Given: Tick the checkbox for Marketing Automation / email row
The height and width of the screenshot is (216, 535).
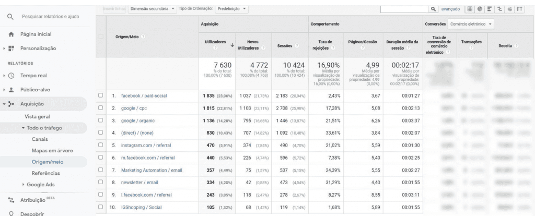Looking at the screenshot, I should 101,170.
